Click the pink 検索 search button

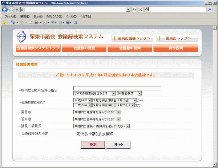point(93,145)
